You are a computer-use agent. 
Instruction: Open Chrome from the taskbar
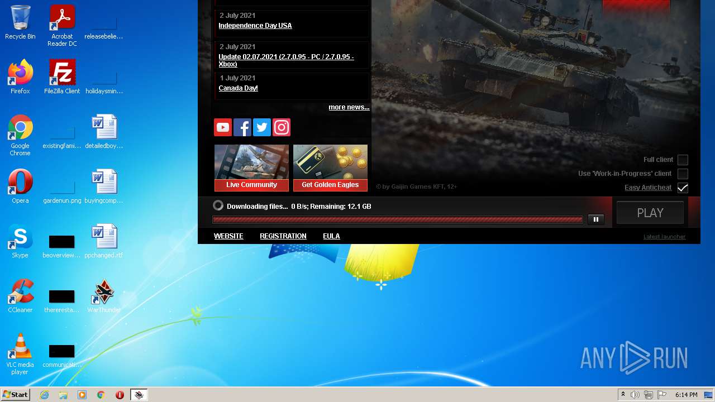[101, 395]
